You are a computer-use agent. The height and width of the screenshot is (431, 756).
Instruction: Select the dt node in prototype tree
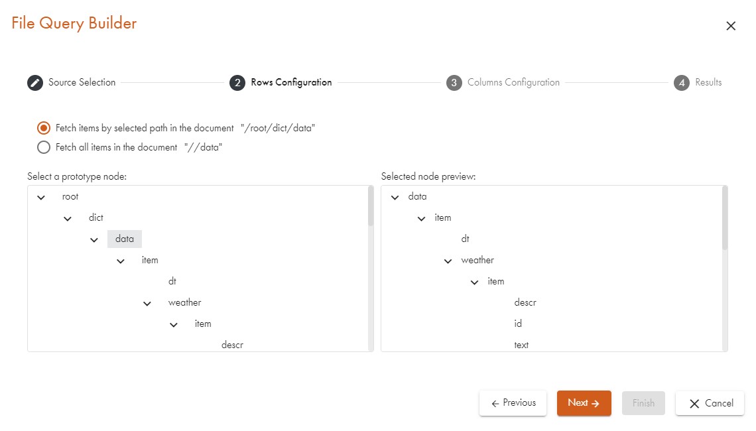pyautogui.click(x=172, y=281)
